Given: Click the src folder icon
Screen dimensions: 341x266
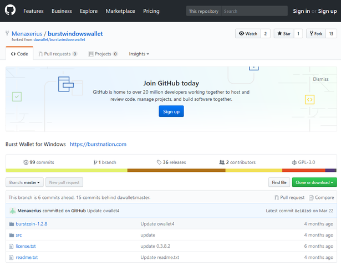Looking at the screenshot, I should (11, 235).
